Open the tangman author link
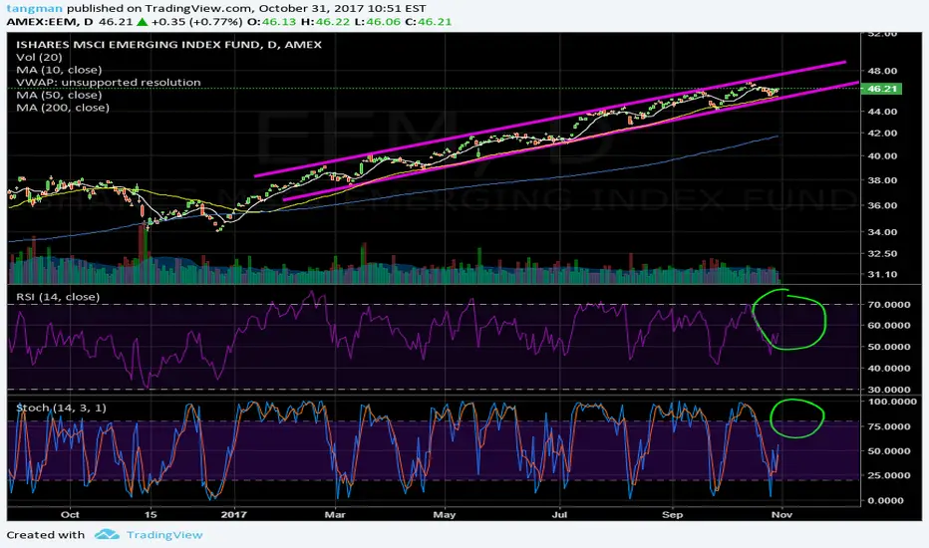The width and height of the screenshot is (929, 548). 35,9
